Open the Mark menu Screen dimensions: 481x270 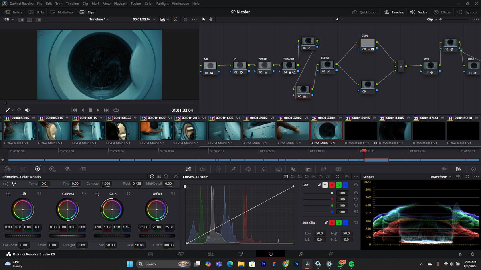(x=95, y=4)
